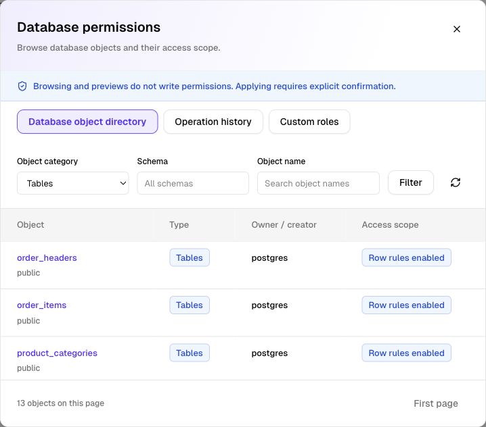Open the Operation history tab
The image size is (486, 427).
point(213,122)
